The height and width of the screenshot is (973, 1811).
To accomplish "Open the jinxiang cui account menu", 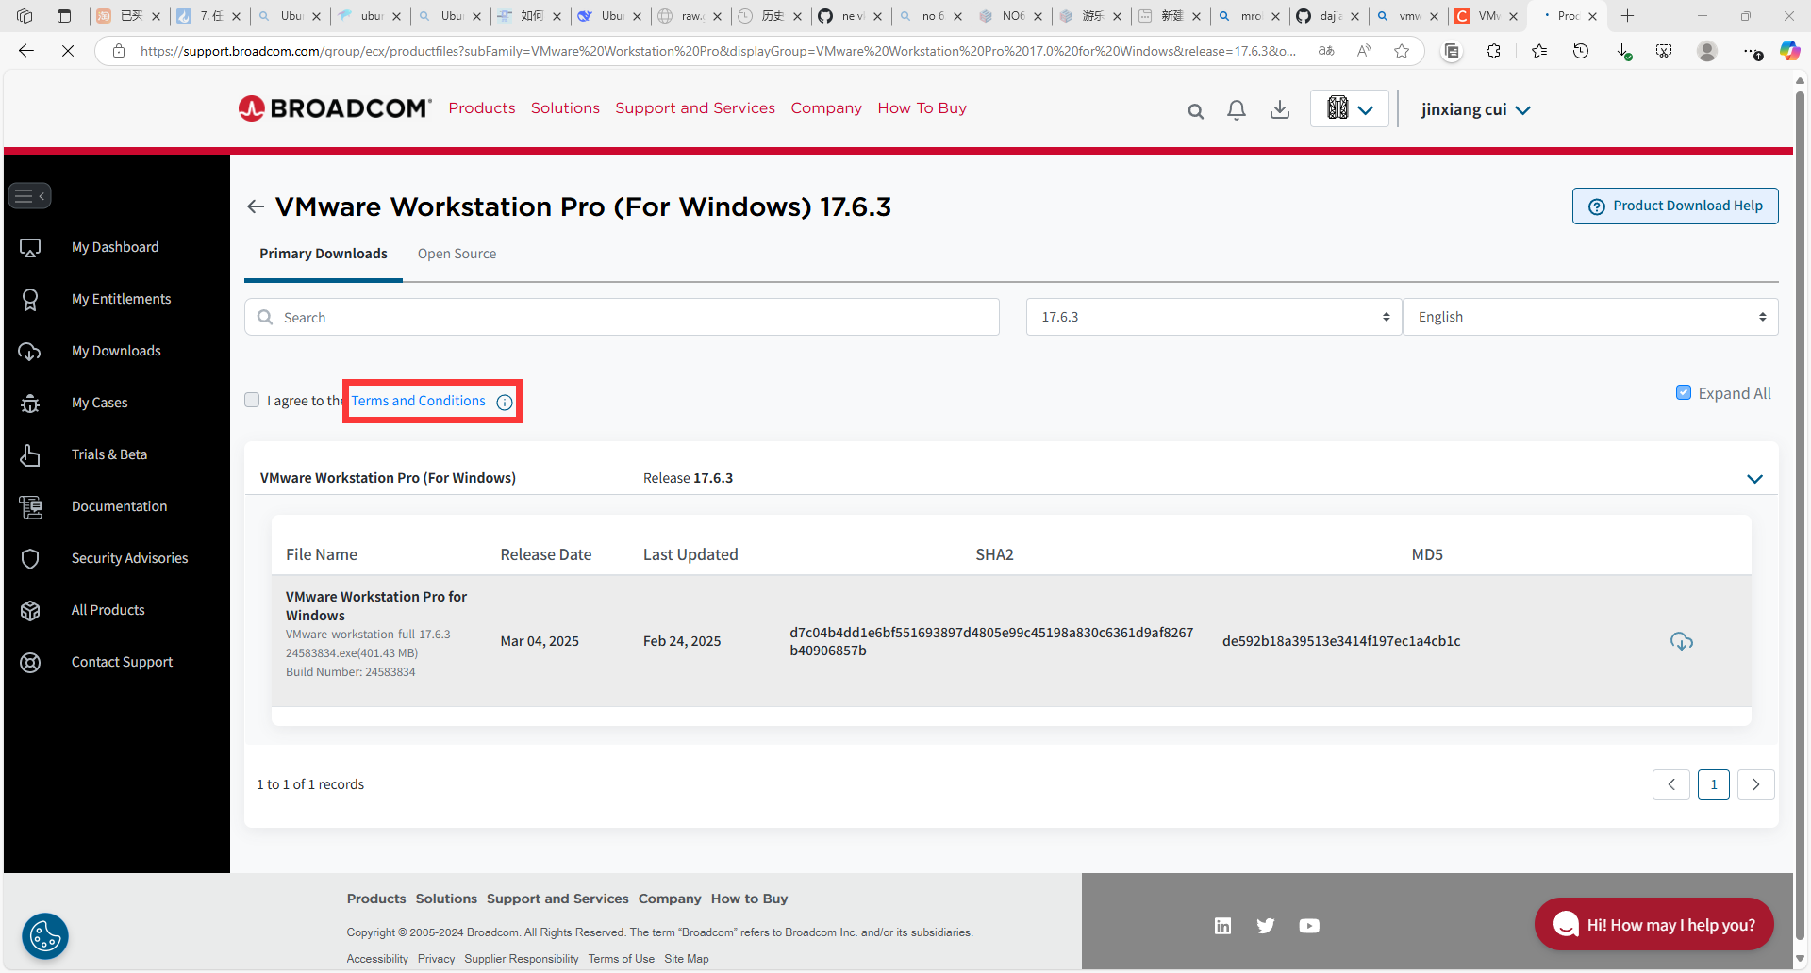I will point(1475,109).
